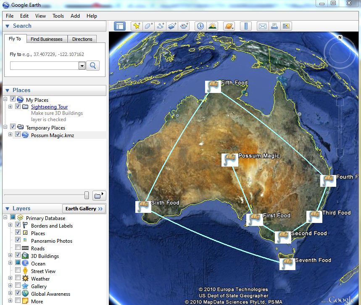361x305 pixels.
Task: Toggle Borders and Labels layer checkbox
Action: click(x=18, y=225)
